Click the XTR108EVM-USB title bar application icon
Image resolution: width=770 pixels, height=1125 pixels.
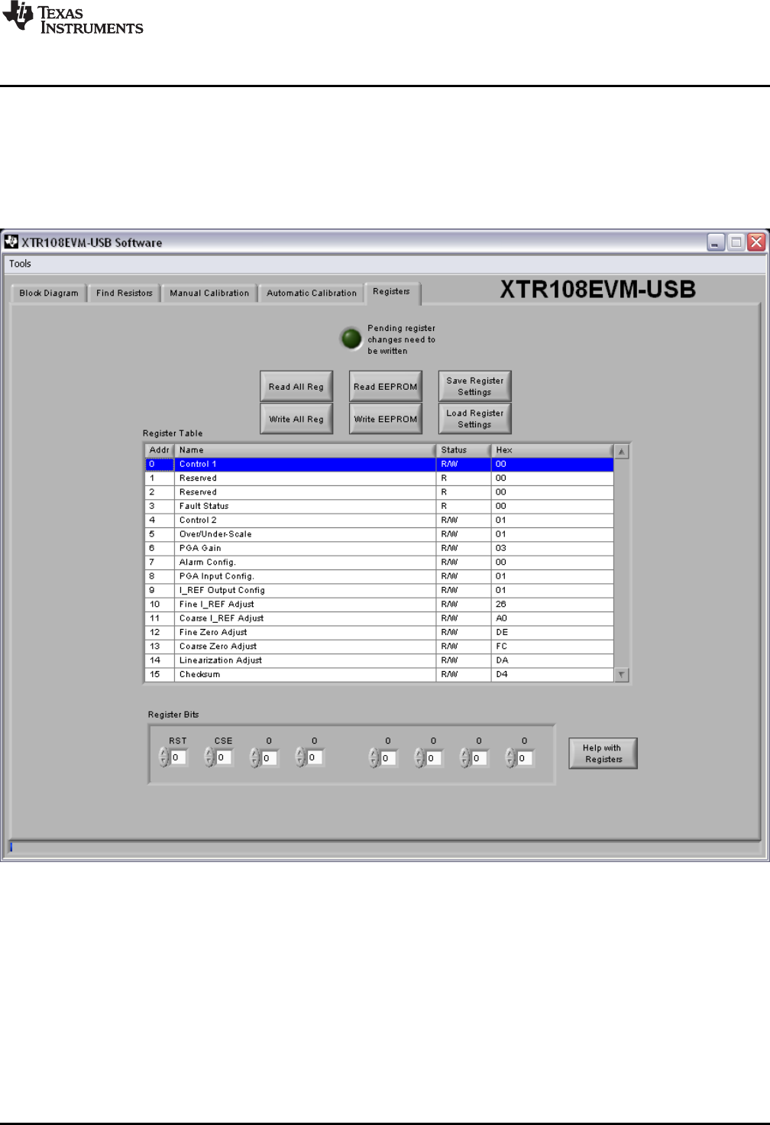[11, 242]
